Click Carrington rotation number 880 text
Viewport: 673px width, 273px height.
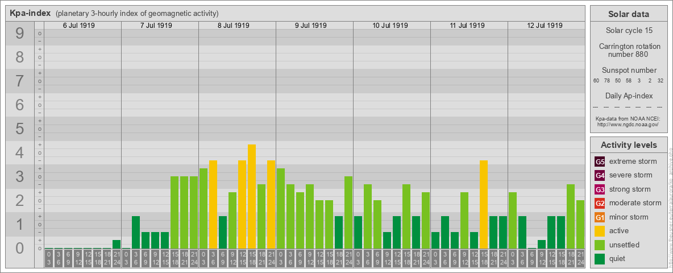(629, 50)
